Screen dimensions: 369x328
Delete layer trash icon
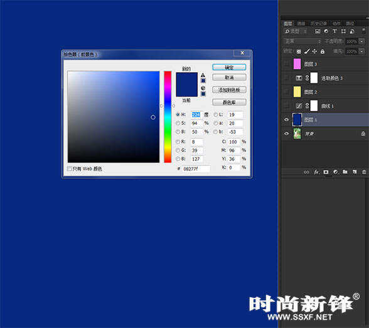(364, 172)
